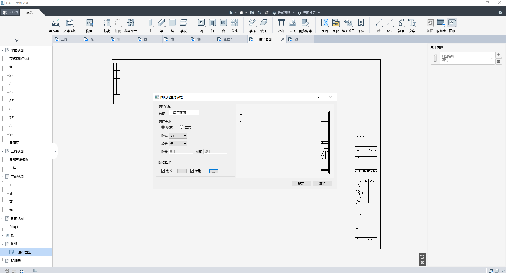This screenshot has height=273, width=506.
Task: Click the 取消 cancel button
Action: (323, 184)
